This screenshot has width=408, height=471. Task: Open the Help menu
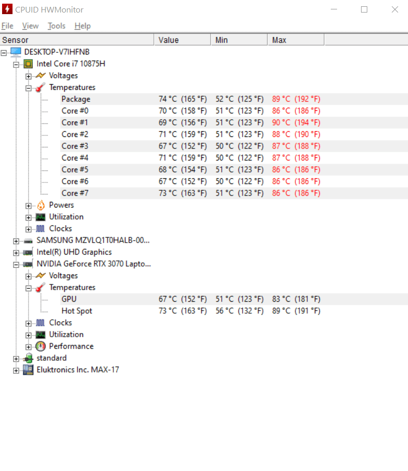(82, 26)
